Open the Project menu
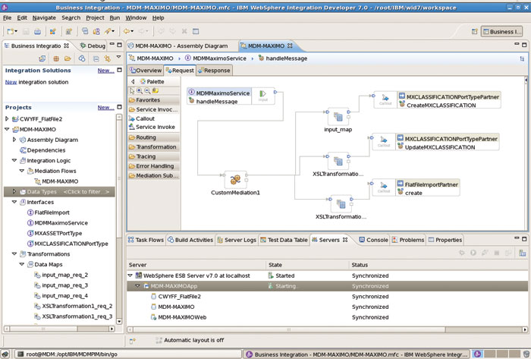 coord(95,17)
